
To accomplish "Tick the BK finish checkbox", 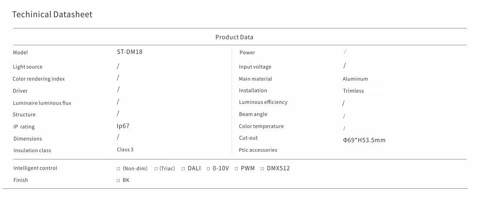I will pyautogui.click(x=118, y=181).
